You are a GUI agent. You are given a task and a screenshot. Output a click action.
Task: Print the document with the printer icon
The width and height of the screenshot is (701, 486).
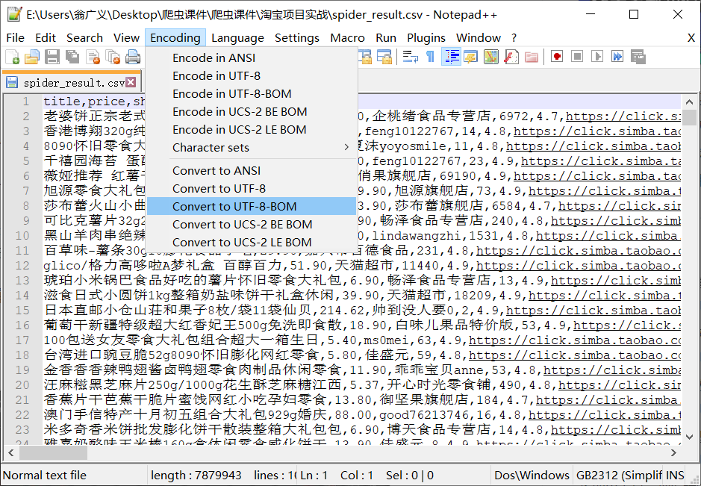click(x=133, y=57)
